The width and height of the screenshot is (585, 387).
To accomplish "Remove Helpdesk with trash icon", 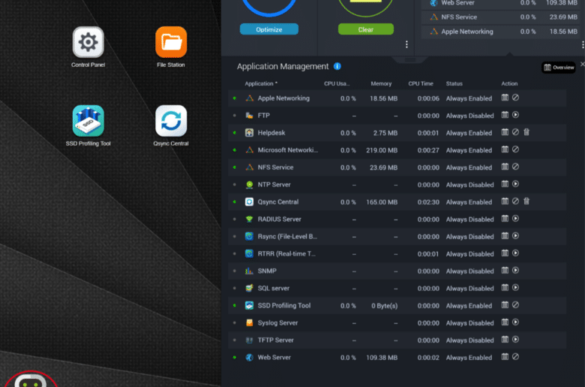I will [526, 132].
